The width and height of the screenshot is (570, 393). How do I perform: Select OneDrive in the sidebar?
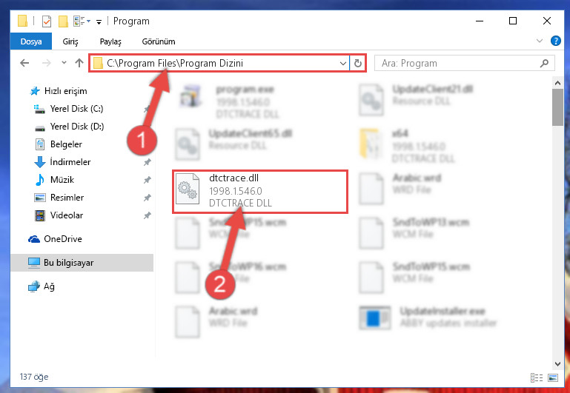tap(62, 239)
